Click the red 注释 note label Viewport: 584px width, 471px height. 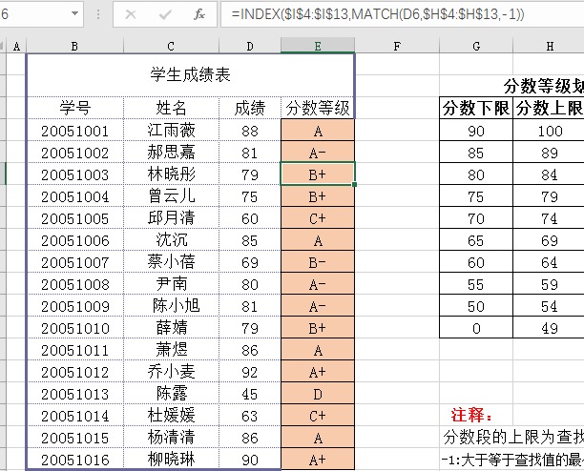pos(471,415)
